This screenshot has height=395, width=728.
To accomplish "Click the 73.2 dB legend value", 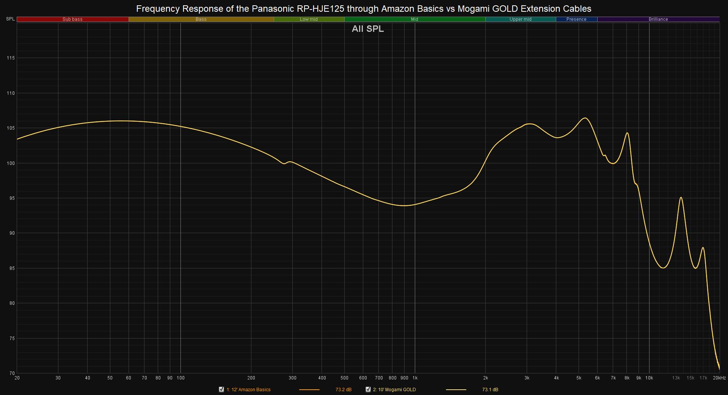I will pos(344,390).
